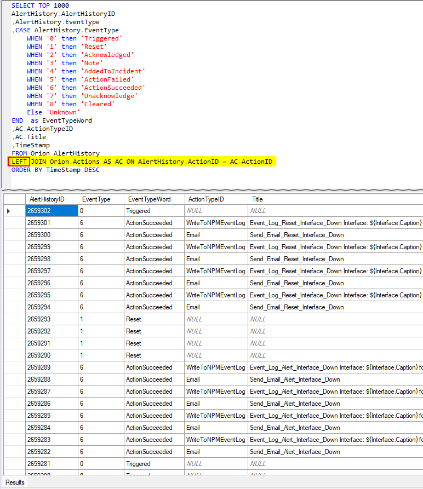Click EventType value 1 in row 2659290

101,355
